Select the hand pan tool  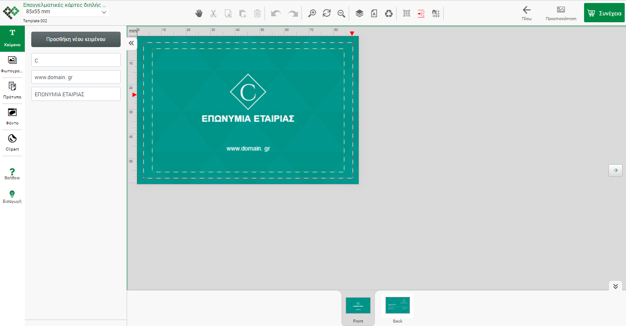pyautogui.click(x=199, y=13)
